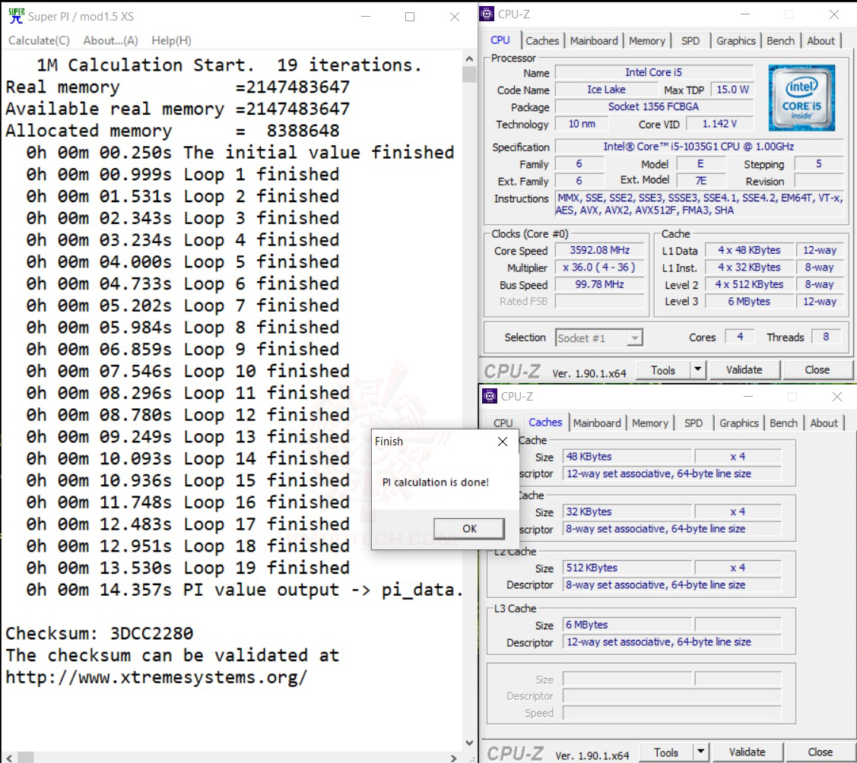The height and width of the screenshot is (763, 857).
Task: Click the PI value output line
Action: click(x=245, y=589)
